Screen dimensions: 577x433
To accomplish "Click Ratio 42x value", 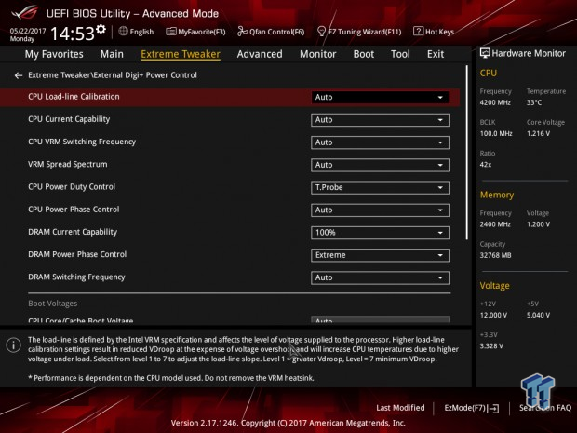I will click(x=486, y=165).
